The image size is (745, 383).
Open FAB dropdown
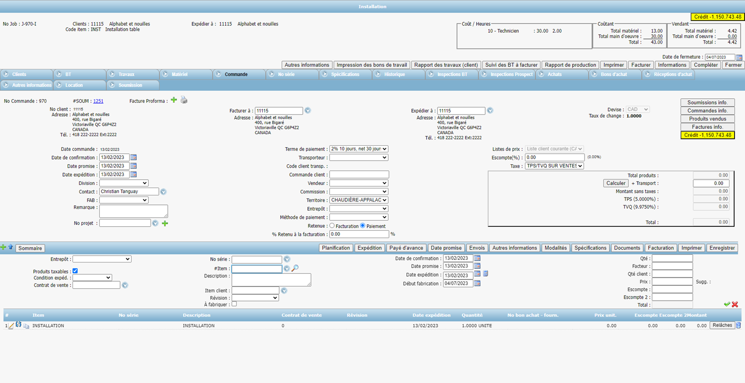click(x=124, y=200)
